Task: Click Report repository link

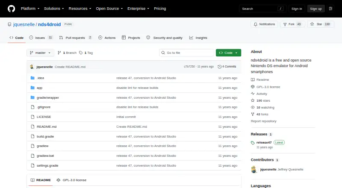Action: point(263,121)
